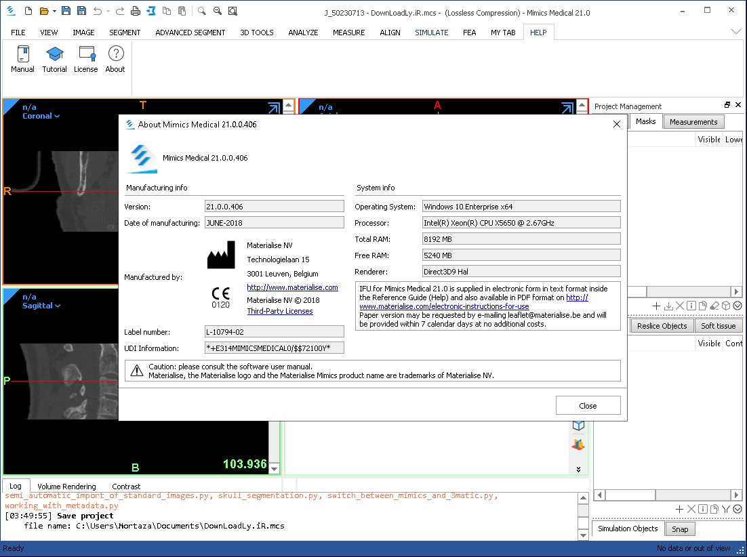This screenshot has width=747, height=557.
Task: Select the Print icon in the toolbar
Action: point(135,11)
